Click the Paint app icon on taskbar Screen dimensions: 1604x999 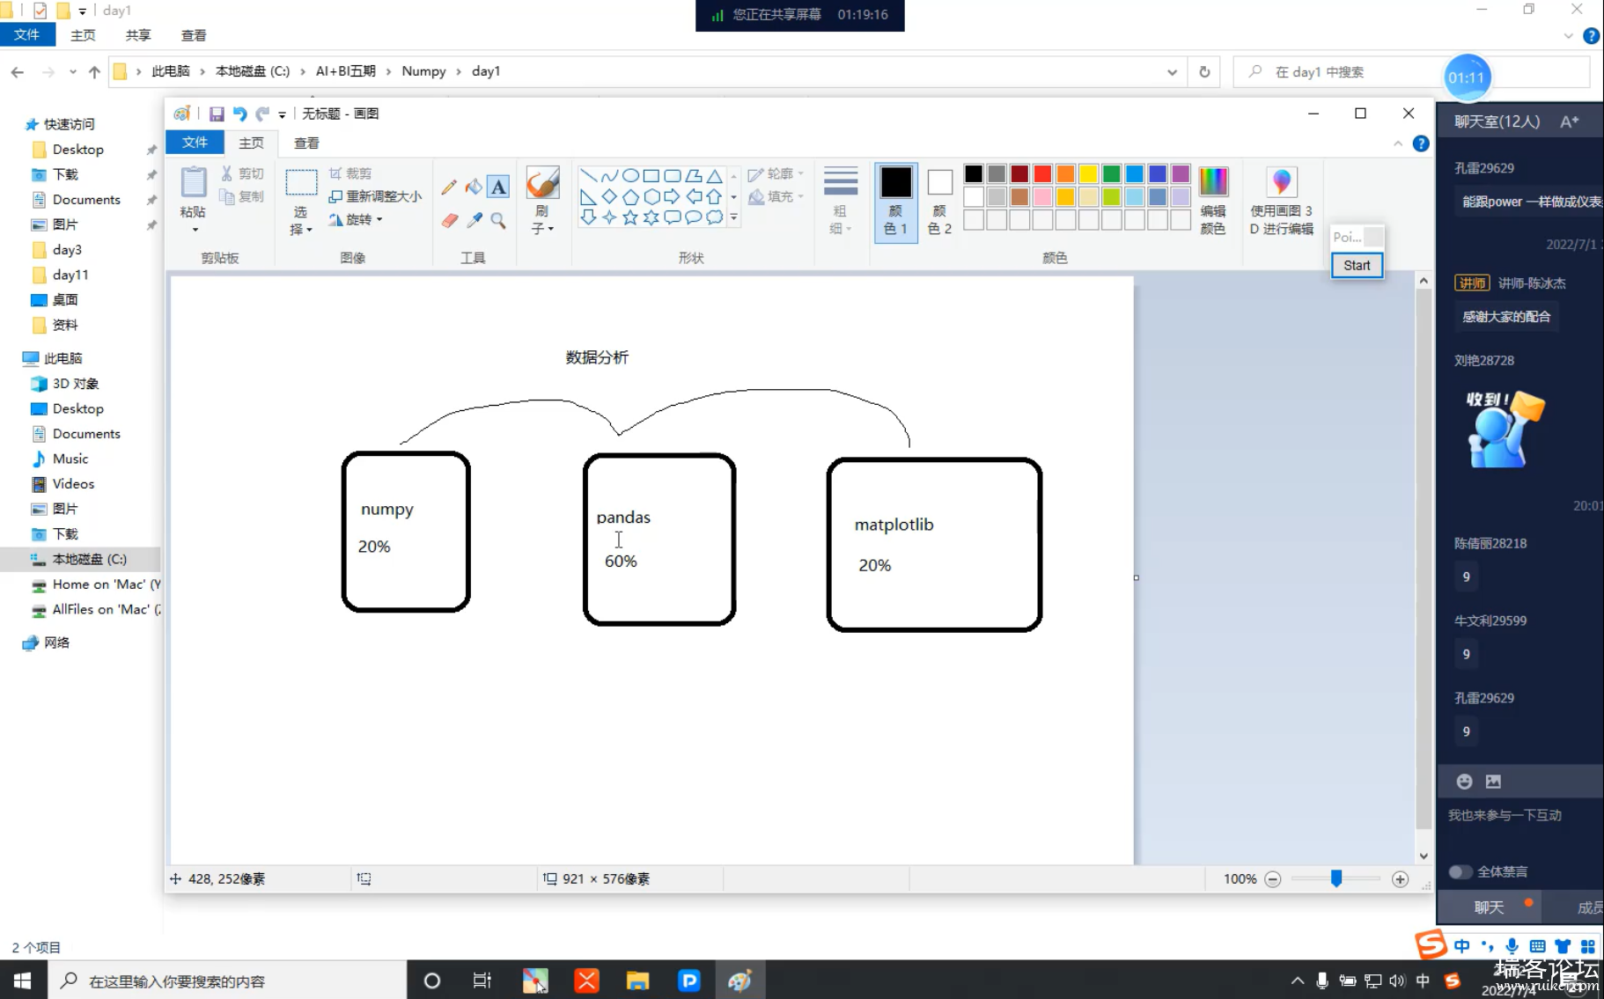click(x=739, y=981)
